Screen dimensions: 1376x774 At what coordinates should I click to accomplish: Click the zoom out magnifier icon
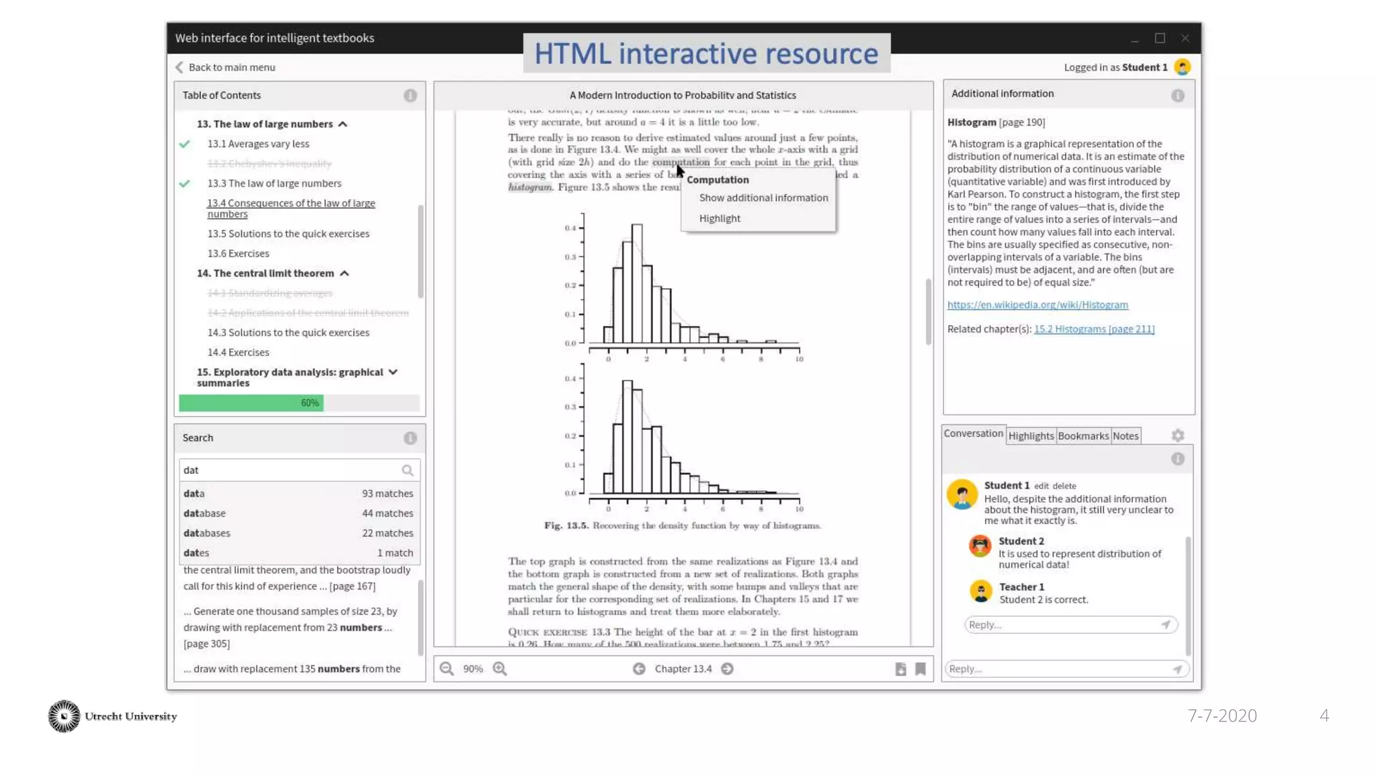point(446,669)
